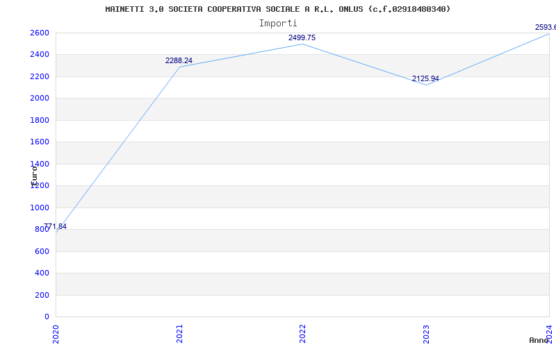Click the 2200 y-axis tick label
This screenshot has width=556, height=347.
click(x=40, y=76)
